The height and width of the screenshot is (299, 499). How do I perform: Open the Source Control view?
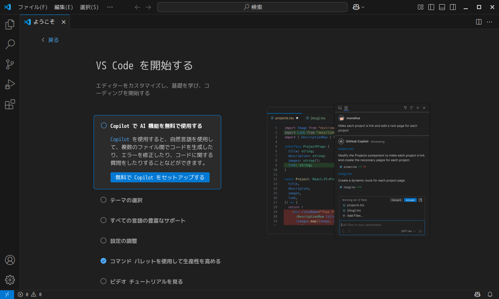(x=10, y=64)
